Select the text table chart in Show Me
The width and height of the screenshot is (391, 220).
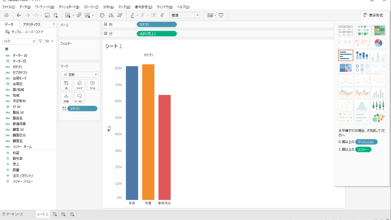pos(346,31)
